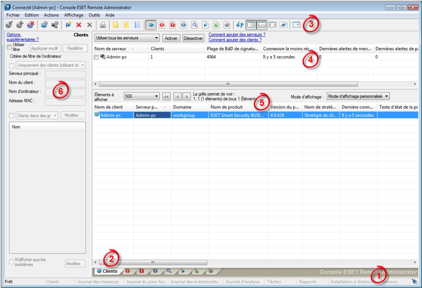The width and height of the screenshot is (422, 288).
Task: Open remote install via gear toolbar icon
Action: pyautogui.click(x=227, y=25)
